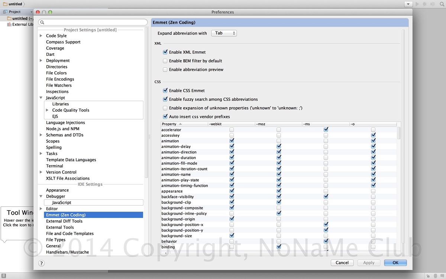Open the Expand abbreviation with Tab dropdown

[x=224, y=33]
